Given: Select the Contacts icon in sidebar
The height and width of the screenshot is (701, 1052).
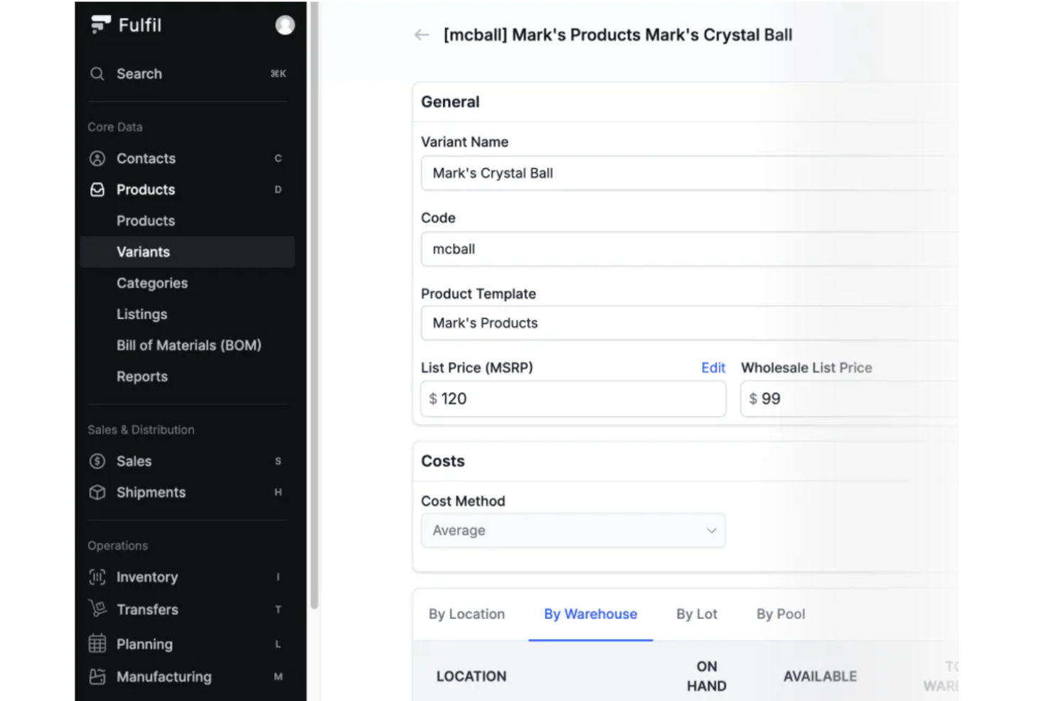Looking at the screenshot, I should pyautogui.click(x=97, y=158).
